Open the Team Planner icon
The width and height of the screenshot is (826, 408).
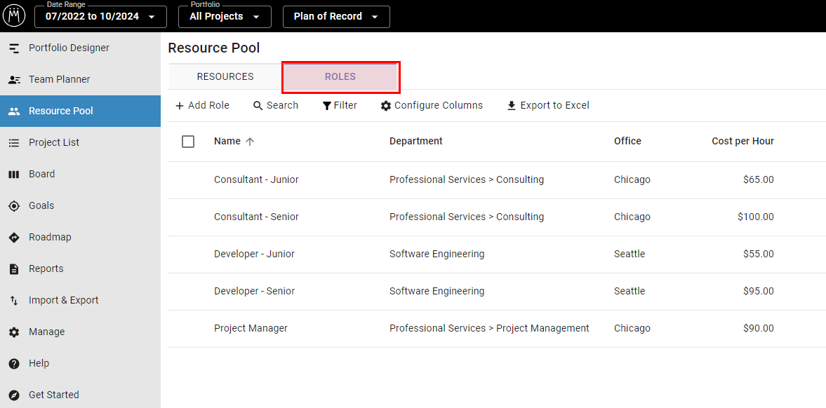[x=14, y=80]
